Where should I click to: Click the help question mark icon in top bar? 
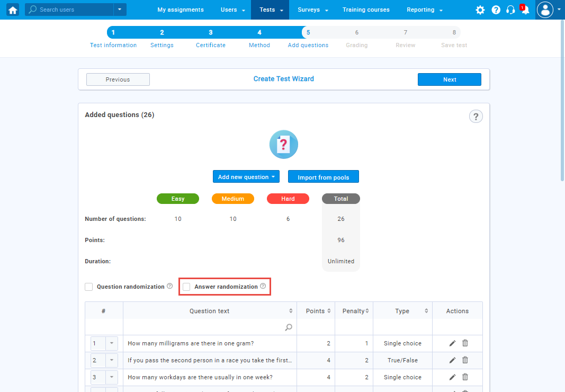496,10
